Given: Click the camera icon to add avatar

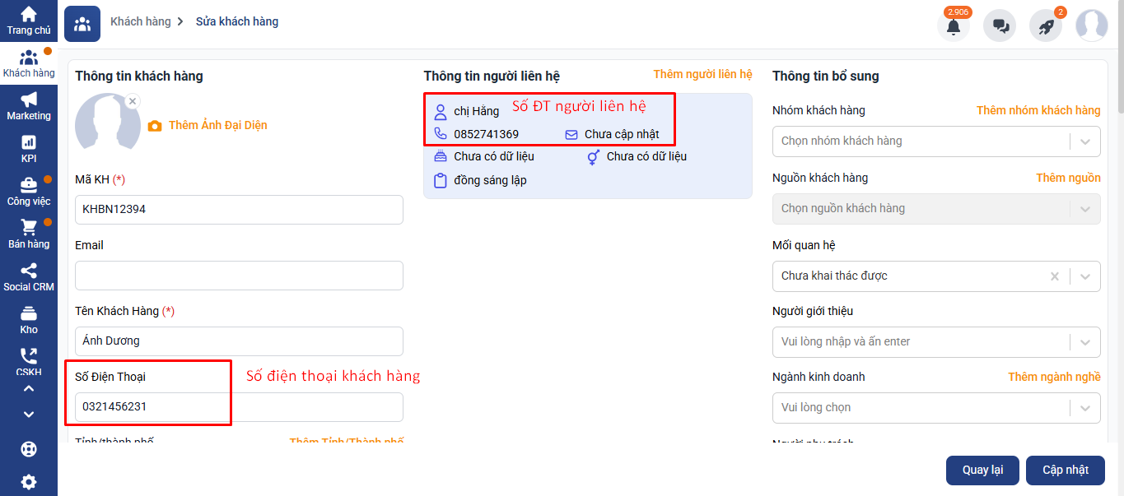Looking at the screenshot, I should 155,126.
